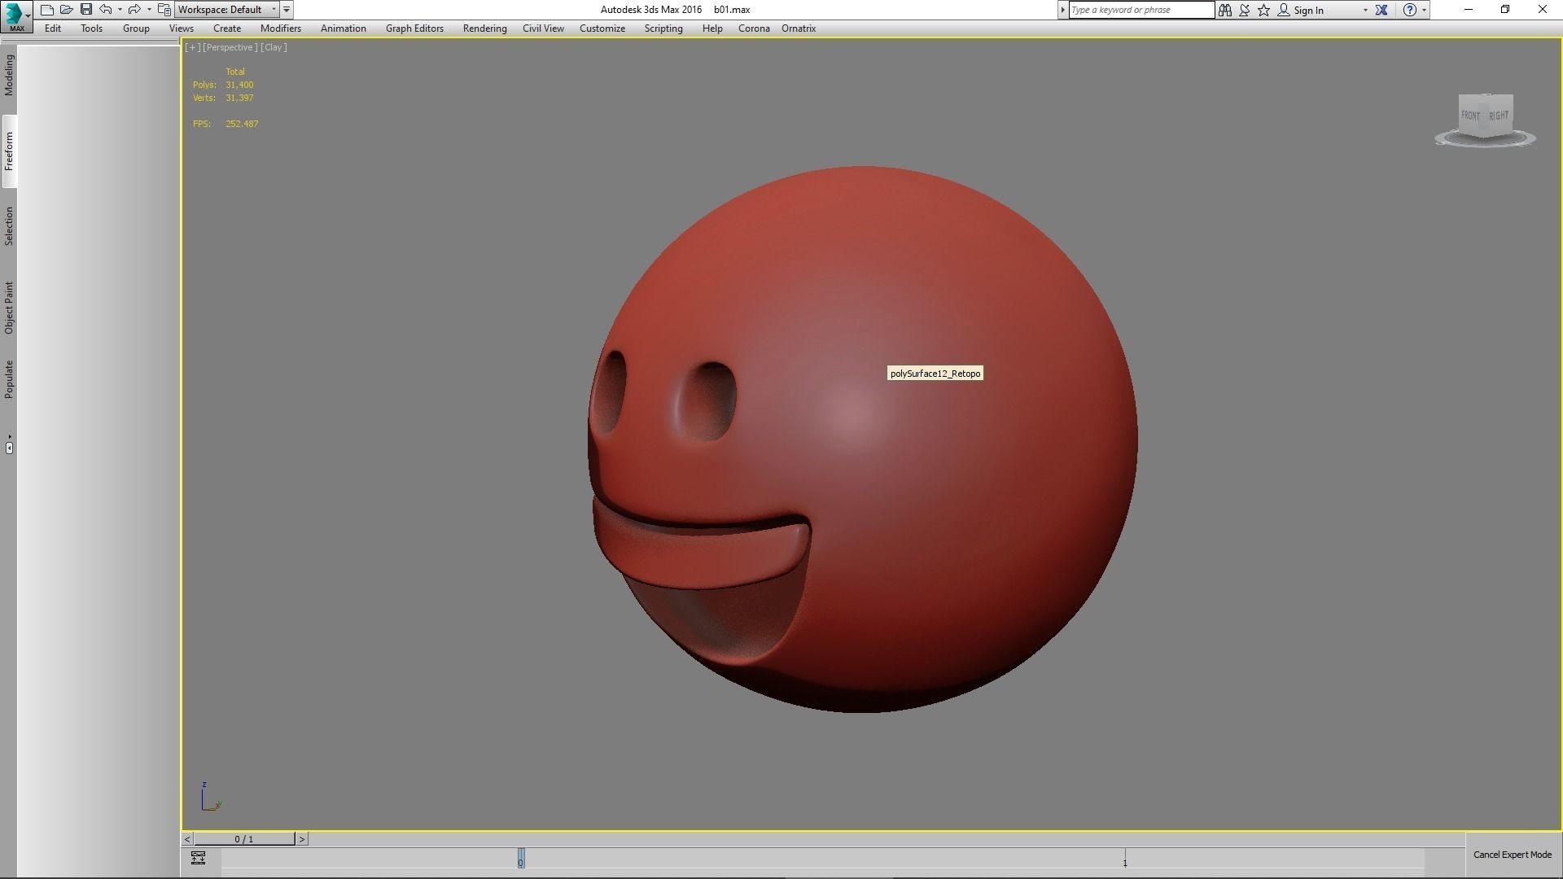The image size is (1563, 879).
Task: Open the Modifiers menu
Action: (x=281, y=28)
